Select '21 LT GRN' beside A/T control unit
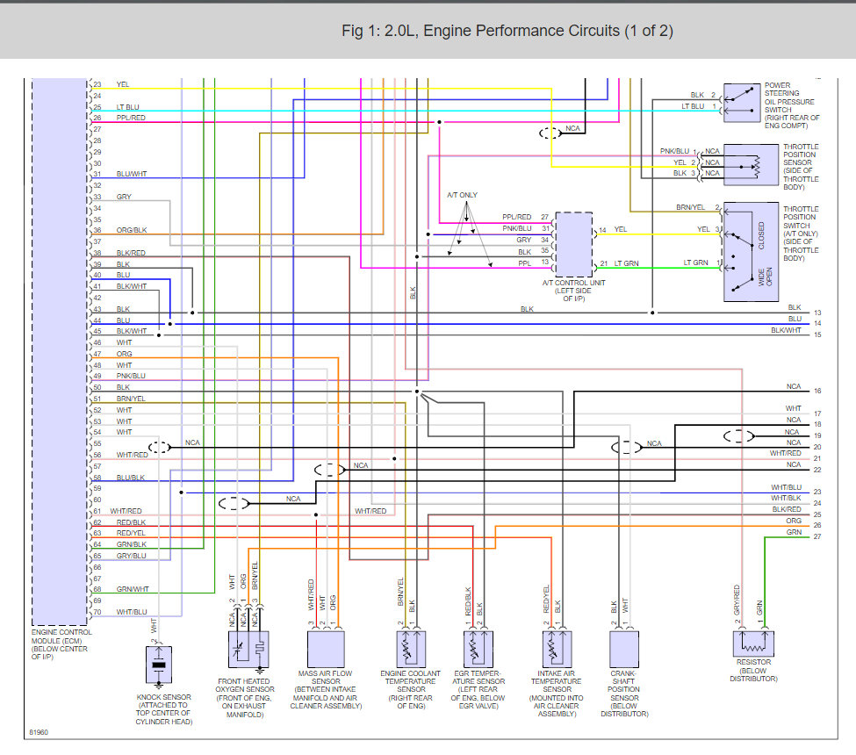Screen dimensions: 856x755 click(x=619, y=263)
